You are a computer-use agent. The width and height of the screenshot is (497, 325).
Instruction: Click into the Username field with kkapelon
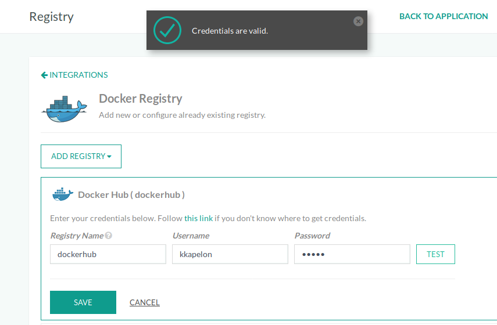click(x=230, y=254)
